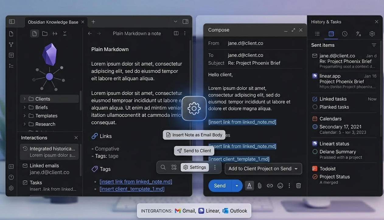The image size is (384, 220).
Task: Open the clock history icon in History & Tasks
Action: tap(345, 34)
